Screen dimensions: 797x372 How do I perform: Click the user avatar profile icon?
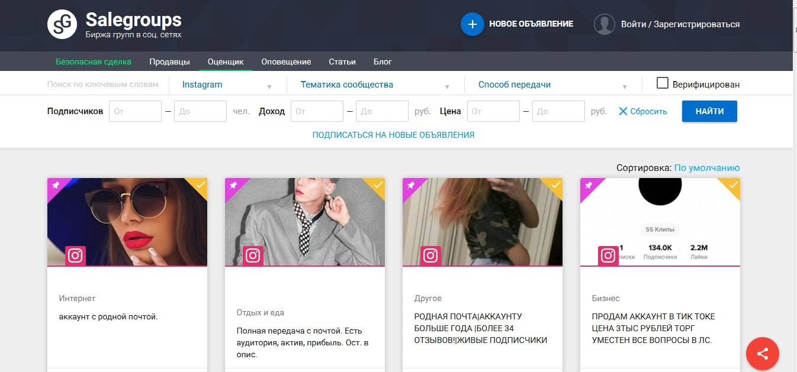pyautogui.click(x=604, y=24)
